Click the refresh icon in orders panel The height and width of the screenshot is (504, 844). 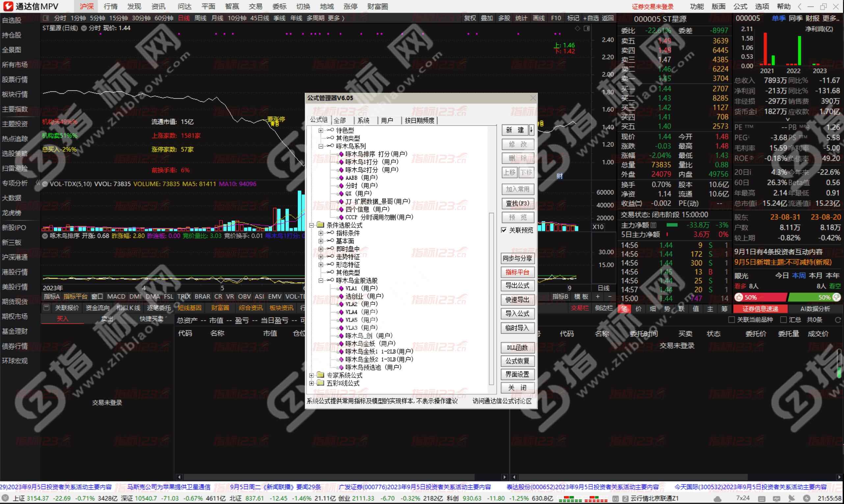tap(837, 319)
